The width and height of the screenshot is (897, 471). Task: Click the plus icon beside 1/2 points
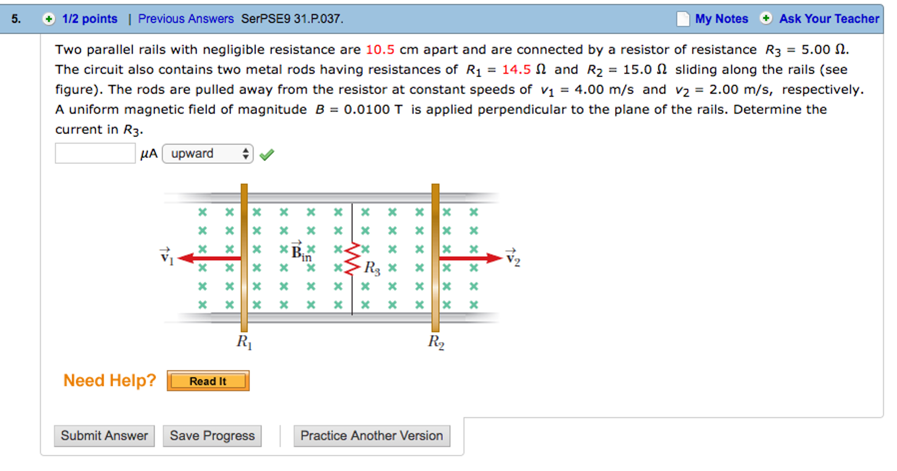pyautogui.click(x=48, y=19)
